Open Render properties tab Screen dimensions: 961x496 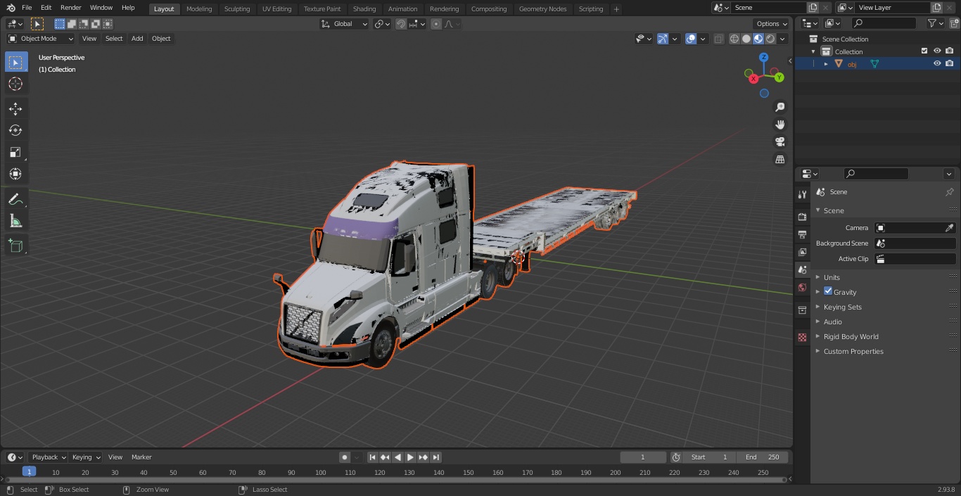pos(802,217)
